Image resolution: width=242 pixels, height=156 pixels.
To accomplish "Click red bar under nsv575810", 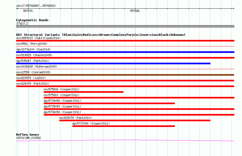I will [x=139, y=98].
